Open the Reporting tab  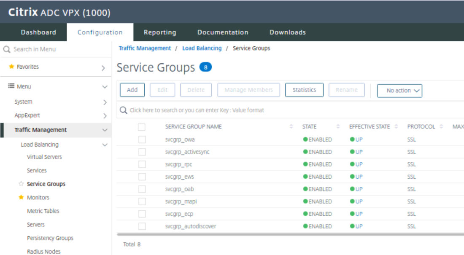click(x=160, y=32)
